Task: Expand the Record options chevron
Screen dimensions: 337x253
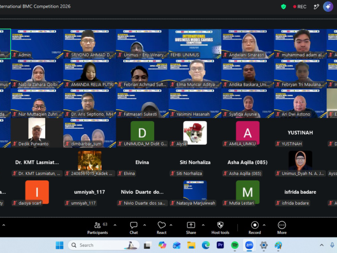Action: tap(264, 225)
